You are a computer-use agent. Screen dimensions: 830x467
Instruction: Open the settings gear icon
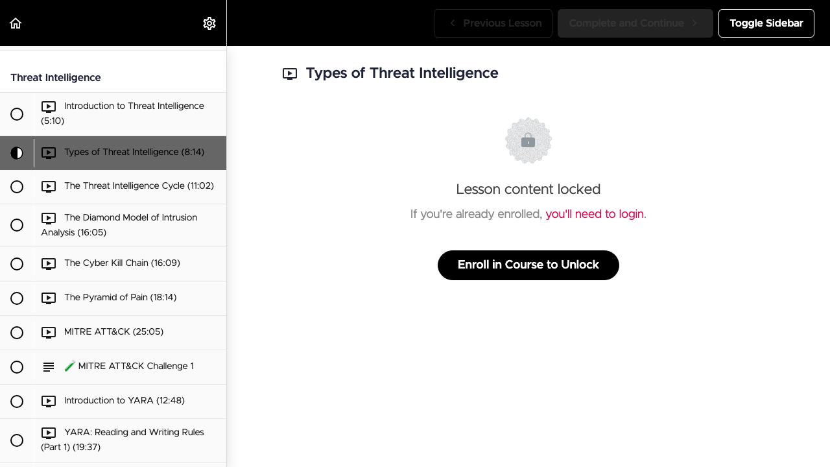(209, 23)
